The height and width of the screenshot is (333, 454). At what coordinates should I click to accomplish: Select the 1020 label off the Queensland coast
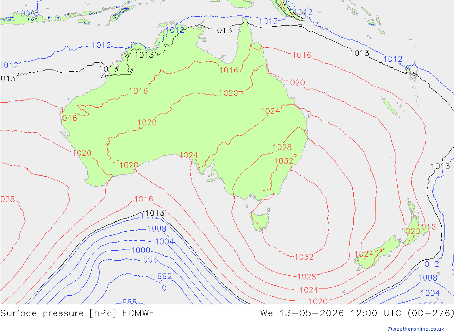(x=296, y=83)
